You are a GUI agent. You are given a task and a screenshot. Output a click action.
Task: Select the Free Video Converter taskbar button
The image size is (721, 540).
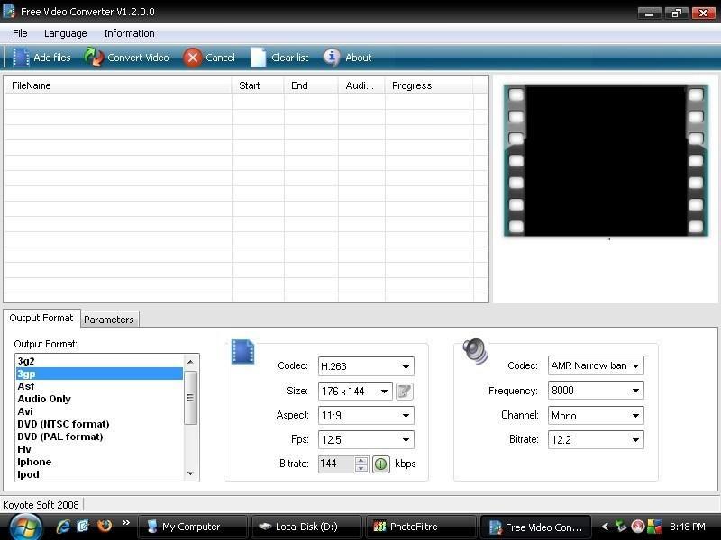[x=536, y=526]
